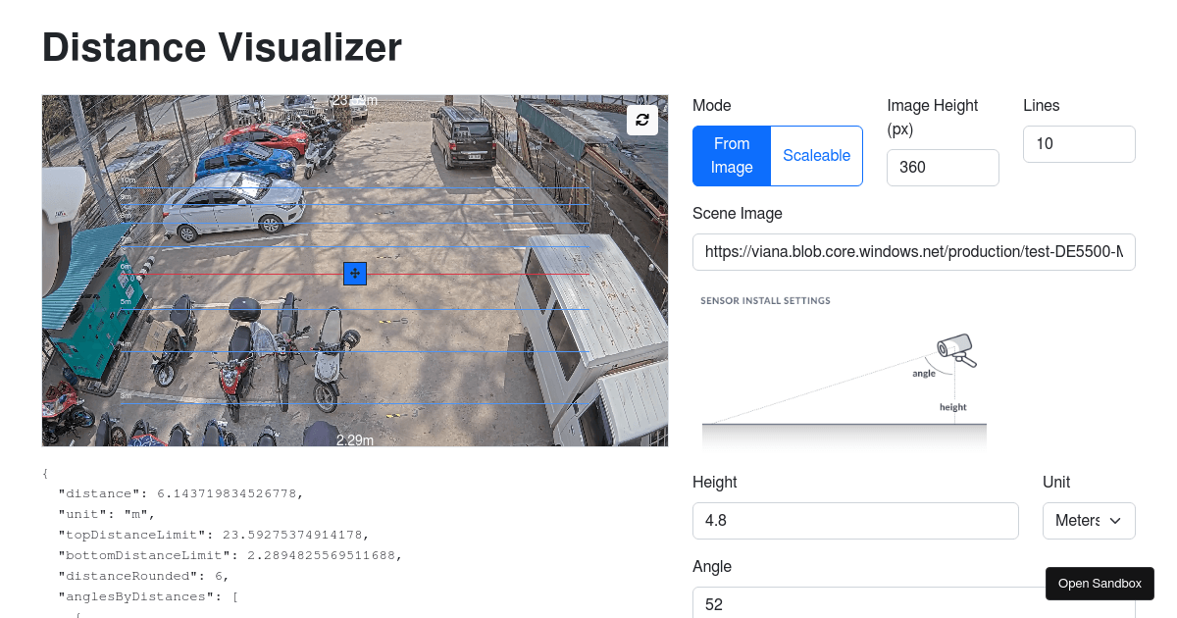
Task: Click the refresh icon on the scene image
Action: [642, 120]
